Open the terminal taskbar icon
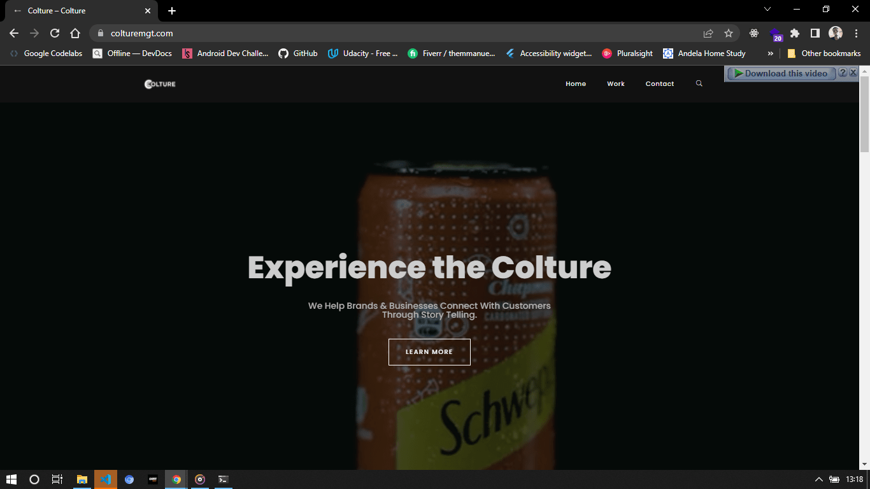 coord(224,479)
